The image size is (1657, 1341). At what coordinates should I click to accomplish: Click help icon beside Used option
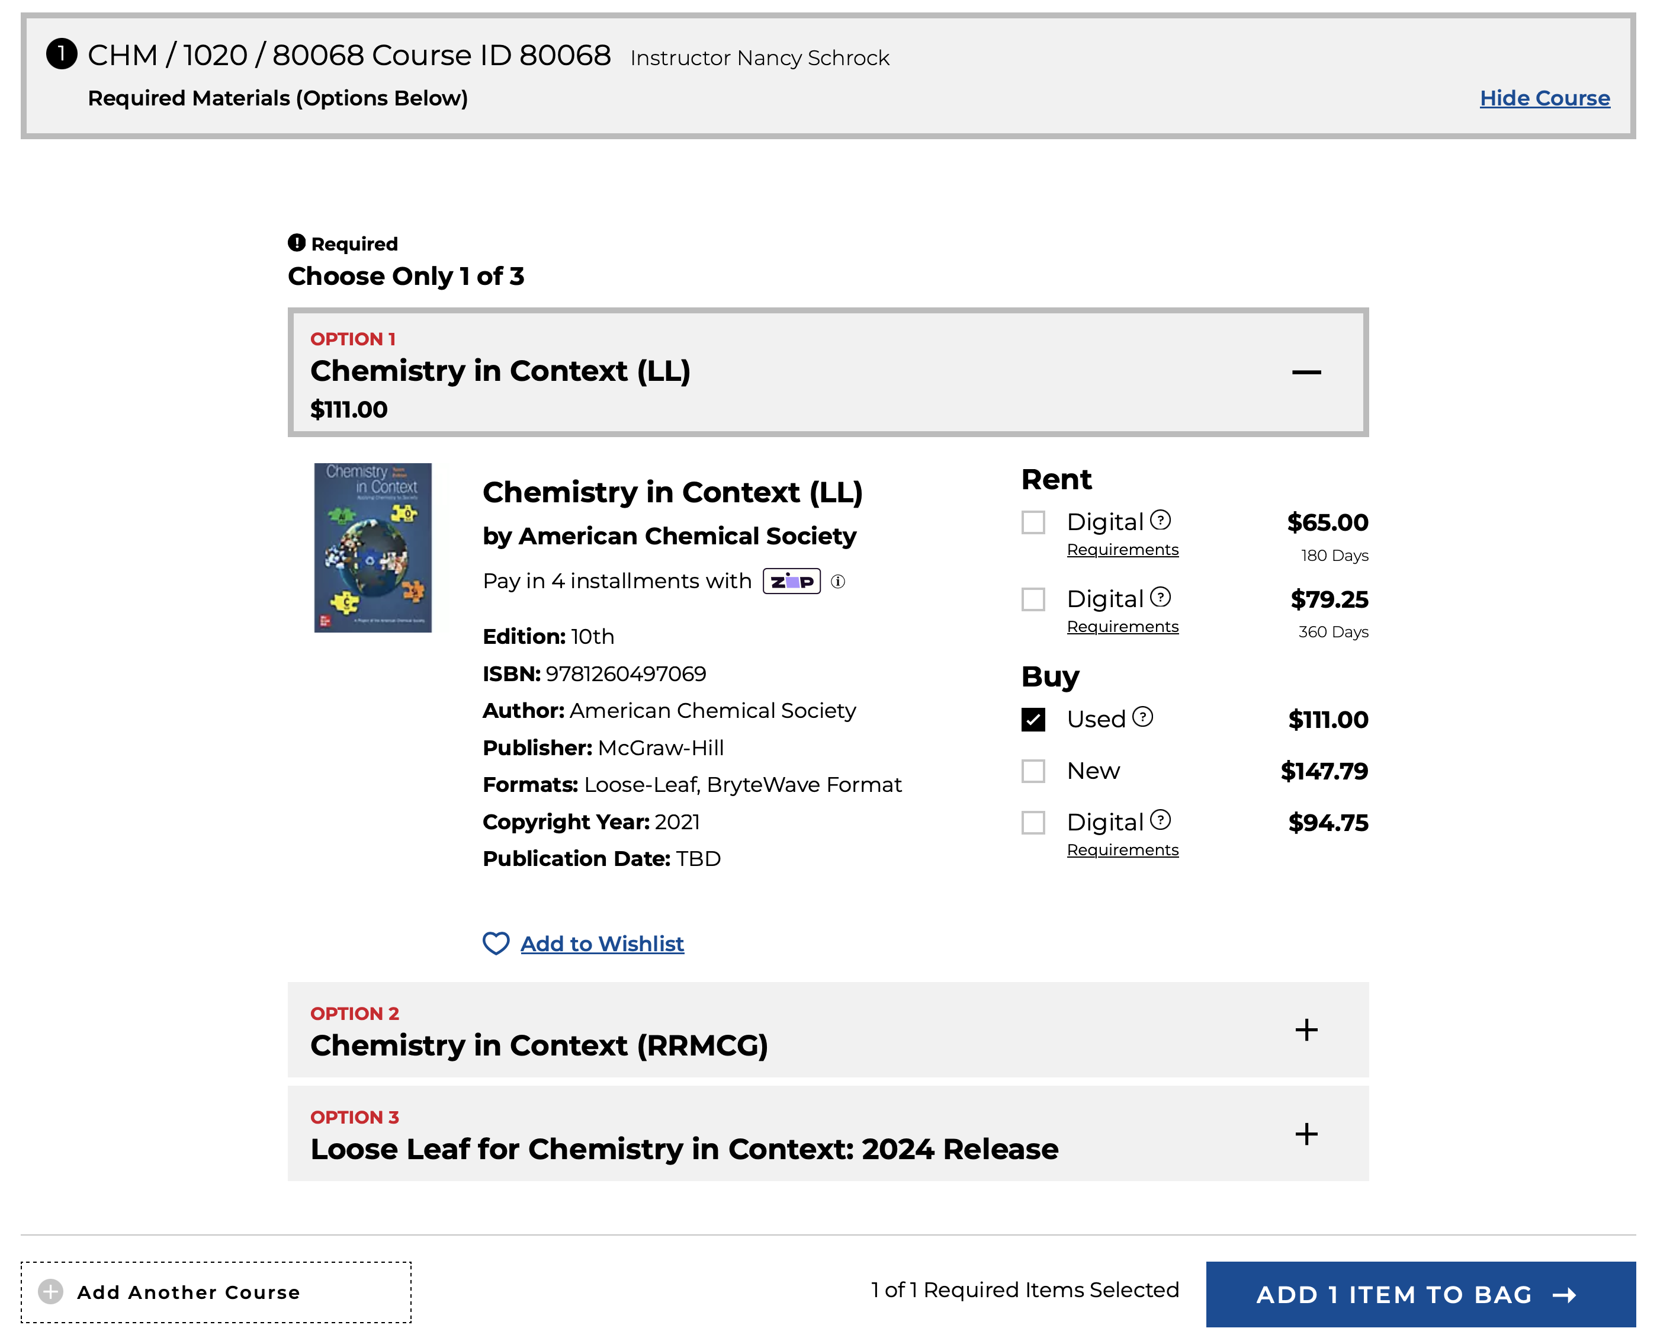click(x=1142, y=717)
